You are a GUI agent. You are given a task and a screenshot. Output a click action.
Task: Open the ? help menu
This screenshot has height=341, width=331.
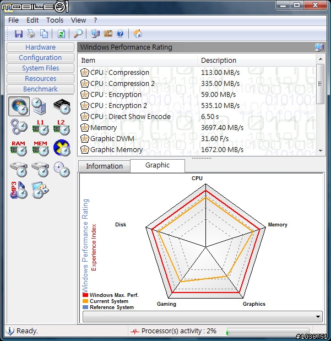click(95, 20)
